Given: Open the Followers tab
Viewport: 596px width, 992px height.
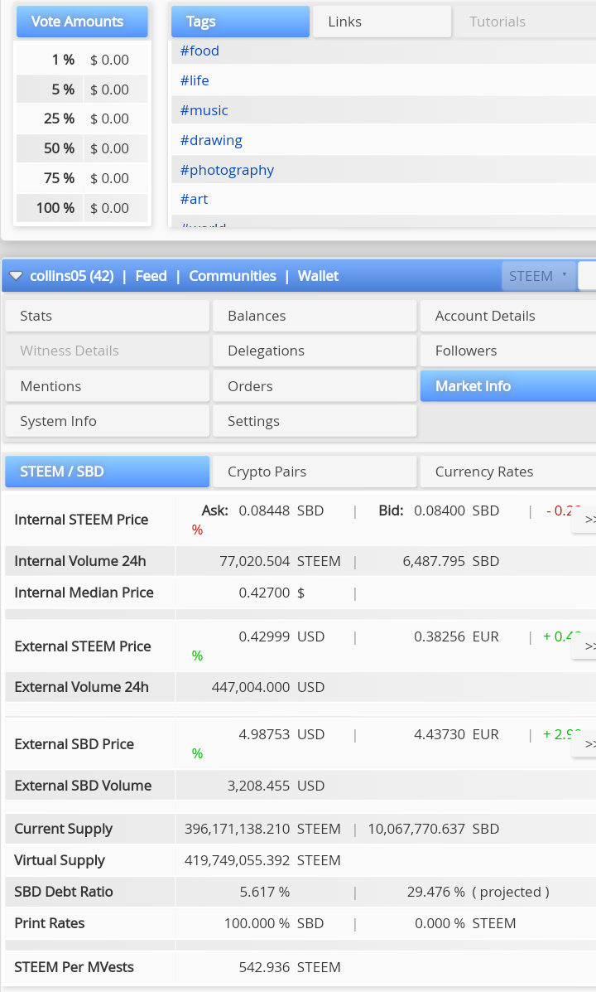Looking at the screenshot, I should (508, 351).
